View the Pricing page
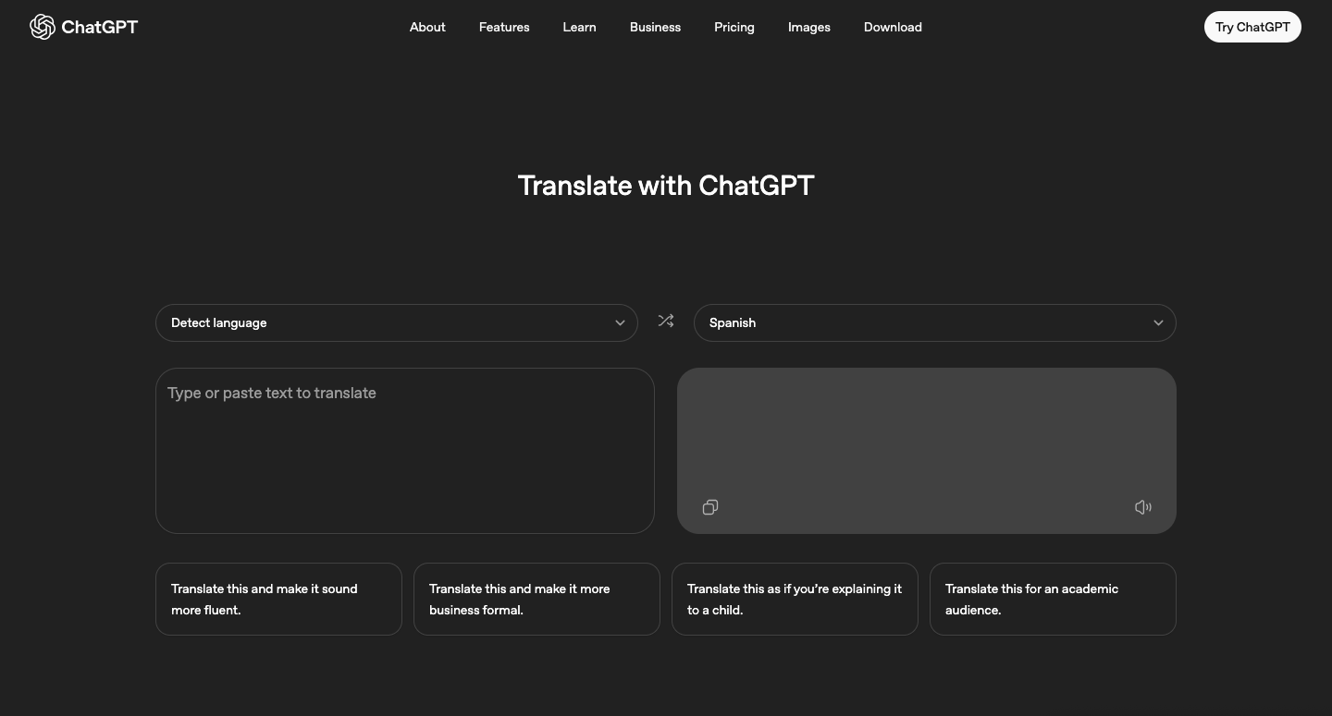 pyautogui.click(x=734, y=27)
